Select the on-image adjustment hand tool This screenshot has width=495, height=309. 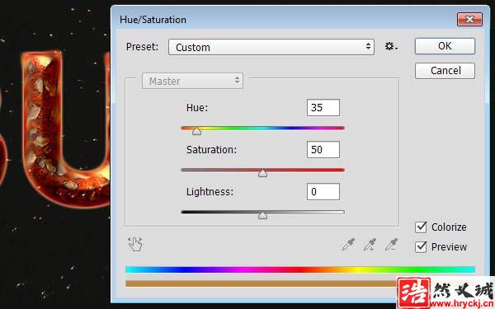point(135,244)
